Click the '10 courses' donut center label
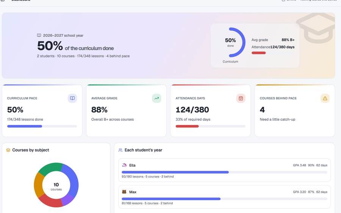The image size is (341, 213). coord(56,186)
